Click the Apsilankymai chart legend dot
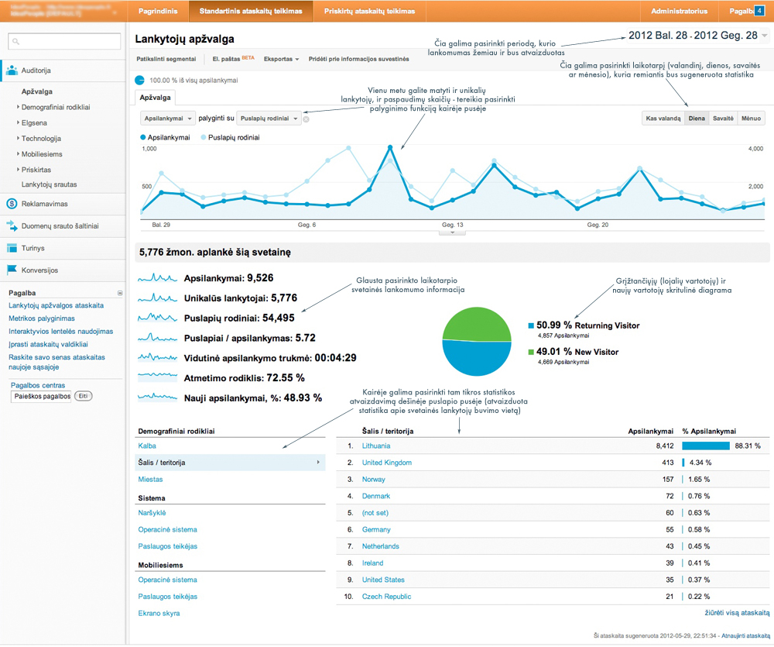Screen dimensions: 774x647 (143, 138)
